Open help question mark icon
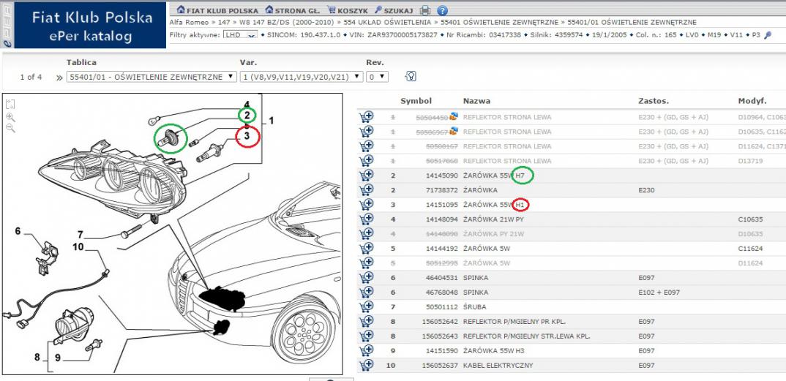This screenshot has width=786, height=381. pos(441,11)
